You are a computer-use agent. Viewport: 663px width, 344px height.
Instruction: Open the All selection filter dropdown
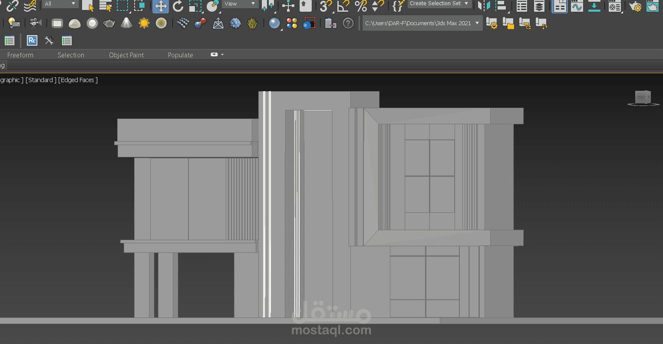pyautogui.click(x=60, y=4)
